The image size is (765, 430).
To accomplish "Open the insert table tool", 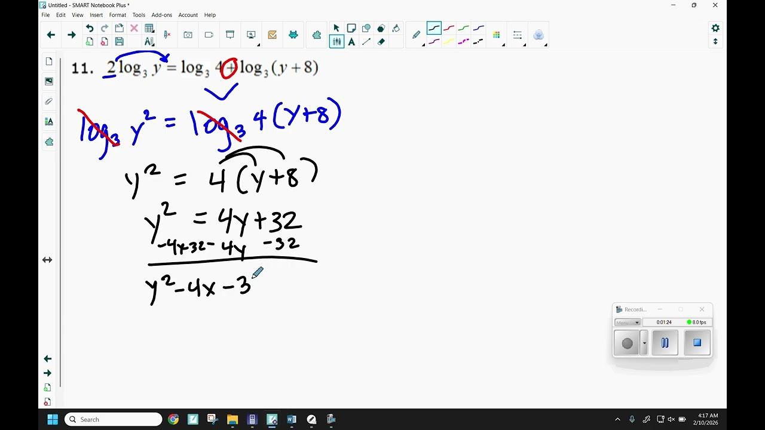I will pos(149,28).
